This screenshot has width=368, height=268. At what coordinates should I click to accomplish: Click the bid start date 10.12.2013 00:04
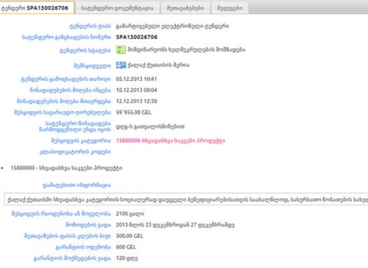[x=136, y=90]
